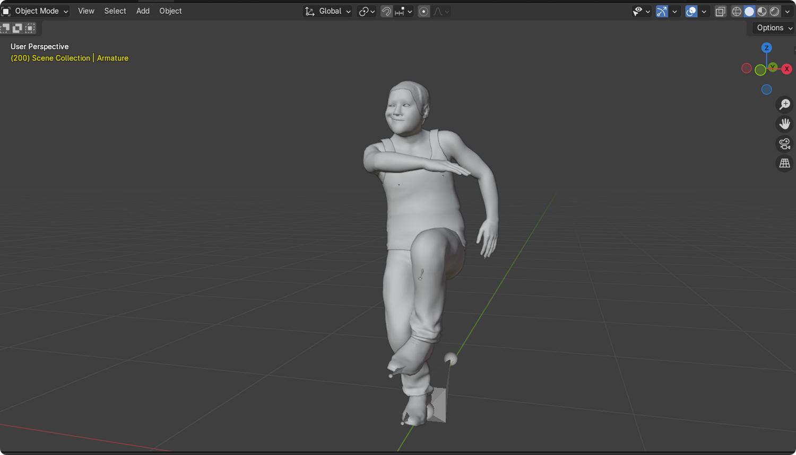The width and height of the screenshot is (796, 455).
Task: Switch to wireframe viewport shading
Action: (x=737, y=11)
